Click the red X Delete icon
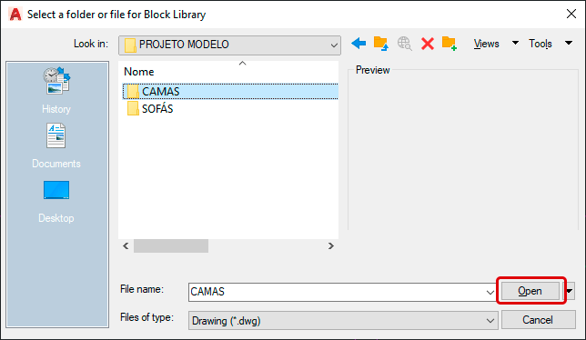The height and width of the screenshot is (340, 586). click(428, 44)
